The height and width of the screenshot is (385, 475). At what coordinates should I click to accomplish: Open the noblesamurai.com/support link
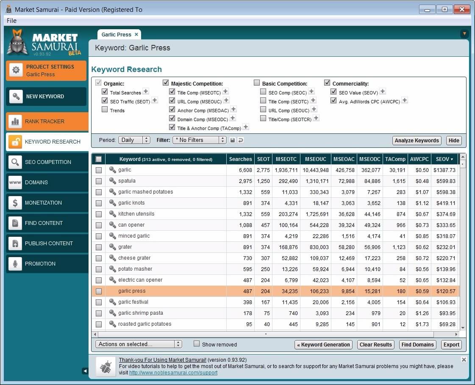(x=173, y=373)
